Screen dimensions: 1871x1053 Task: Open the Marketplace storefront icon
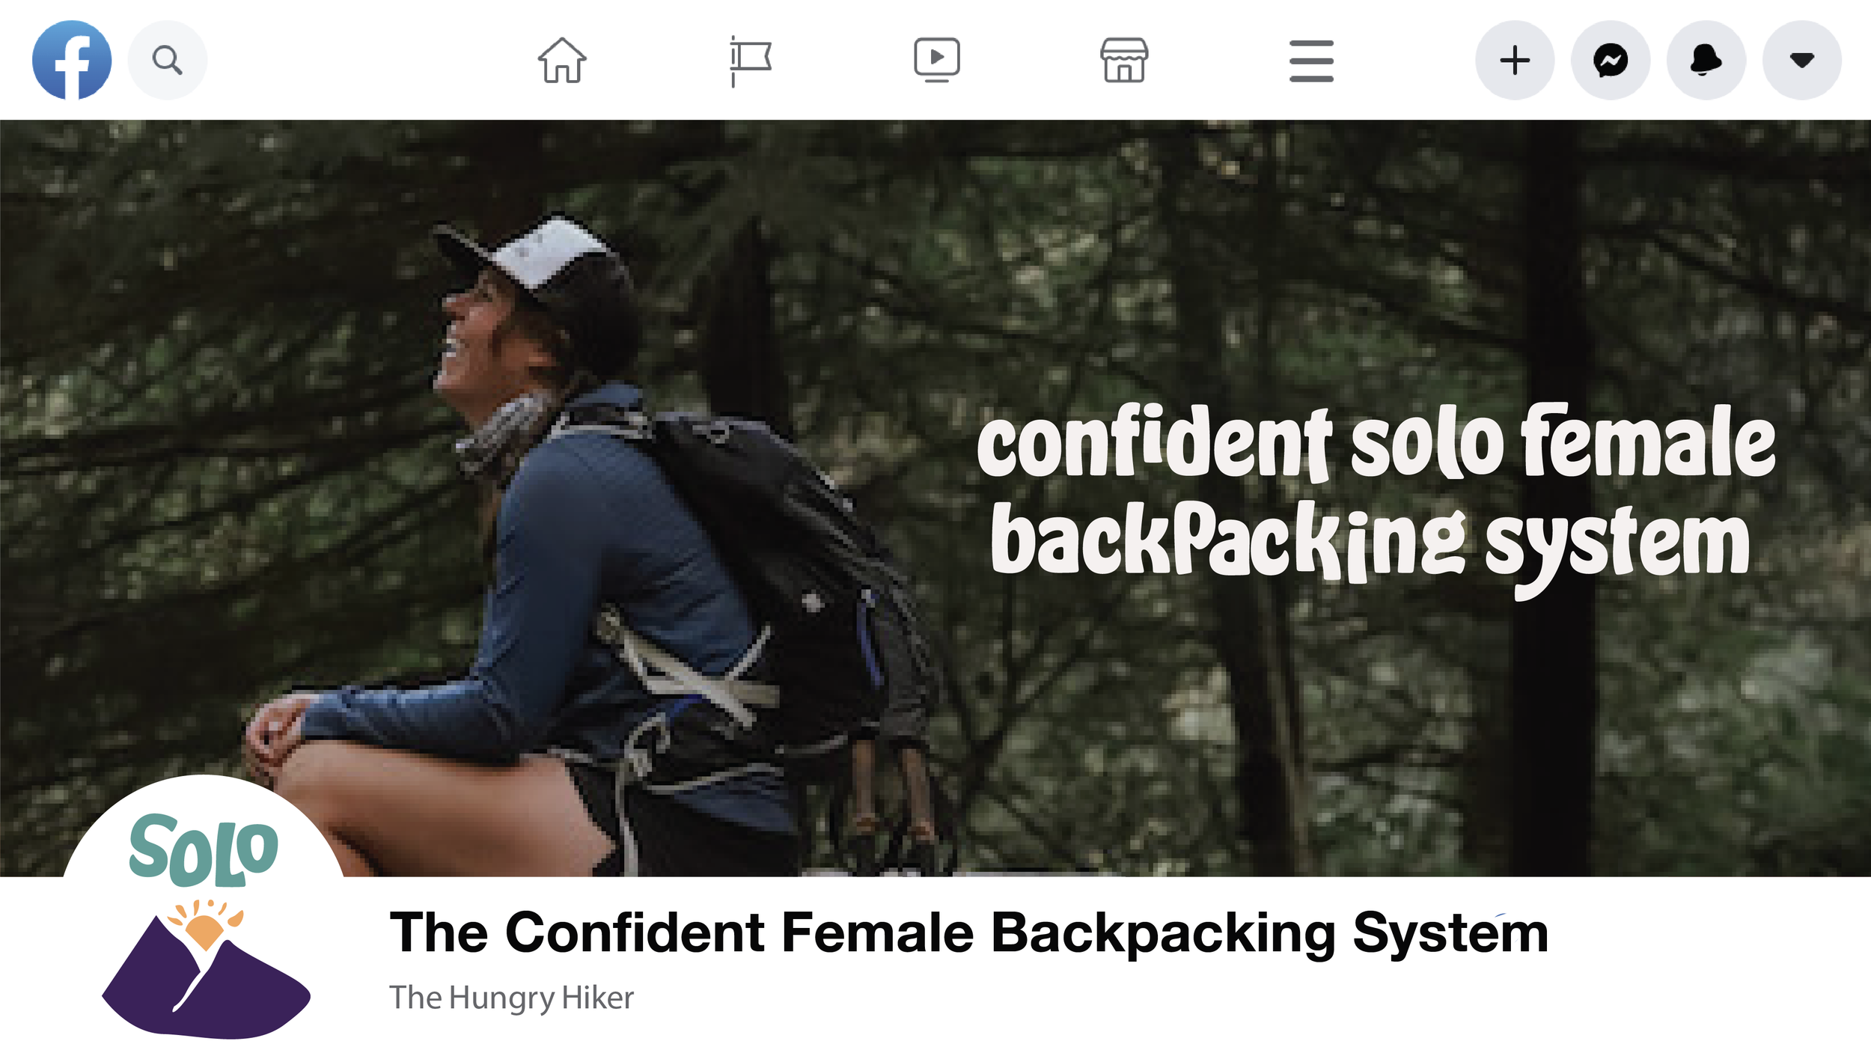1124,60
